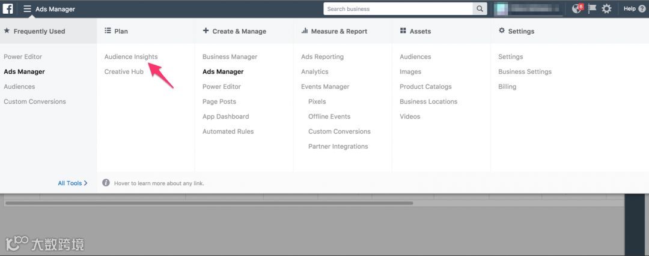Open Ads Reporting
The width and height of the screenshot is (649, 256).
coord(323,56)
